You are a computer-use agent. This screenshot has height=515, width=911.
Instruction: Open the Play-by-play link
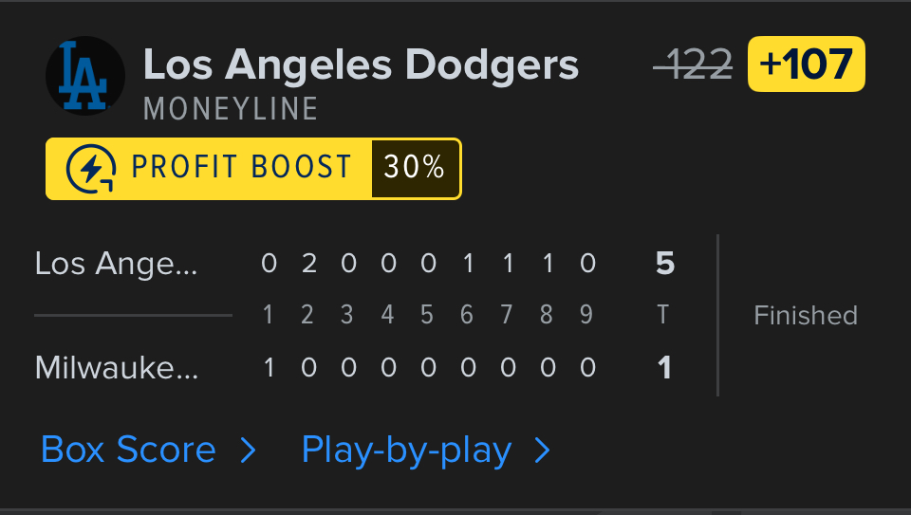click(406, 450)
